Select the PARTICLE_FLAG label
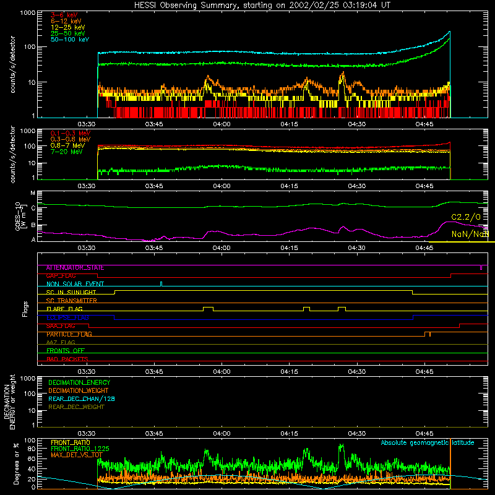 (x=69, y=334)
